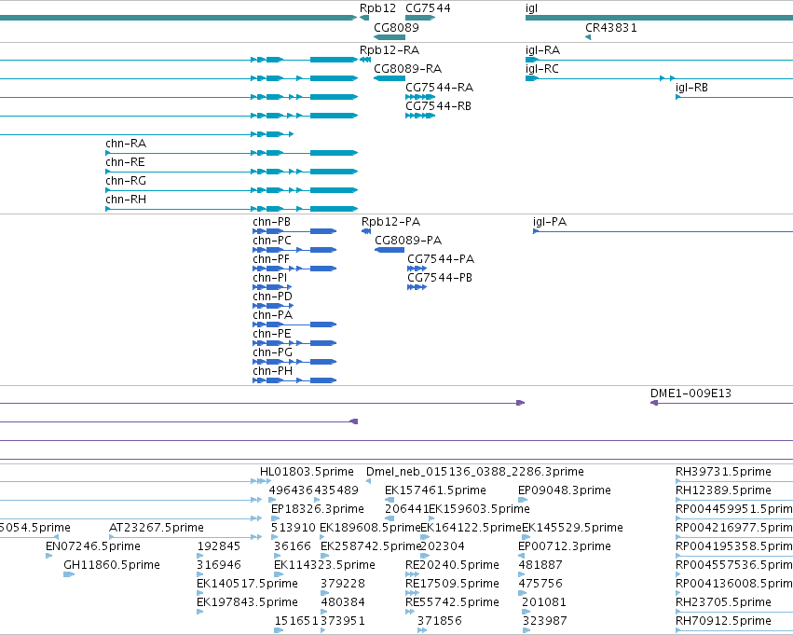Viewport: 793px width, 635px height.
Task: Select the EK159603.5prime EST label
Action: pos(480,509)
